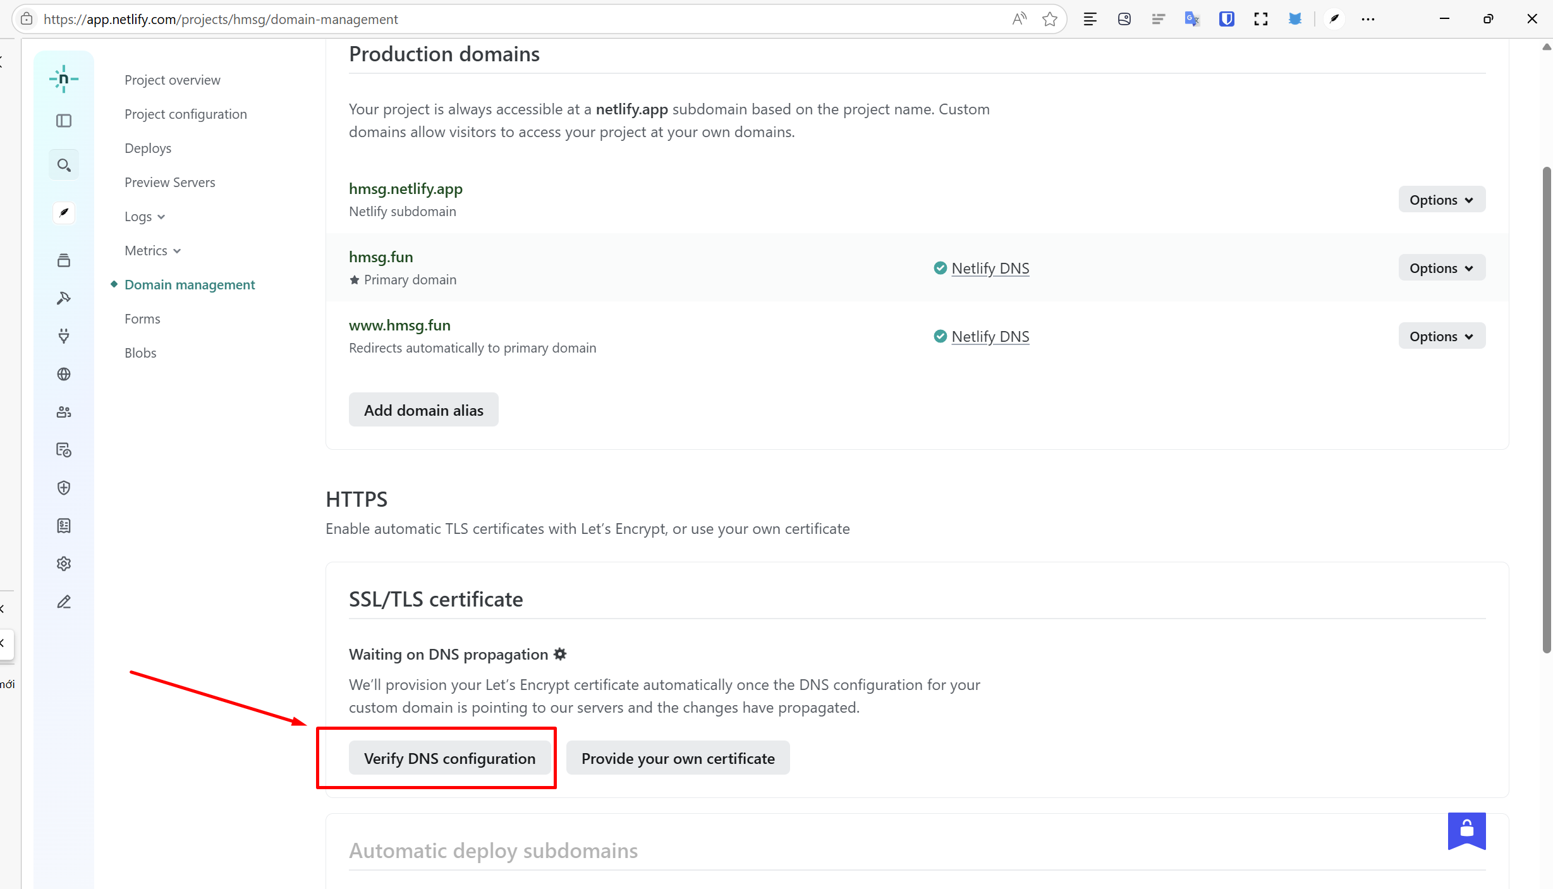Viewport: 1553px width, 889px height.
Task: Click Netlify DNS link for hmsg.fun
Action: (990, 269)
